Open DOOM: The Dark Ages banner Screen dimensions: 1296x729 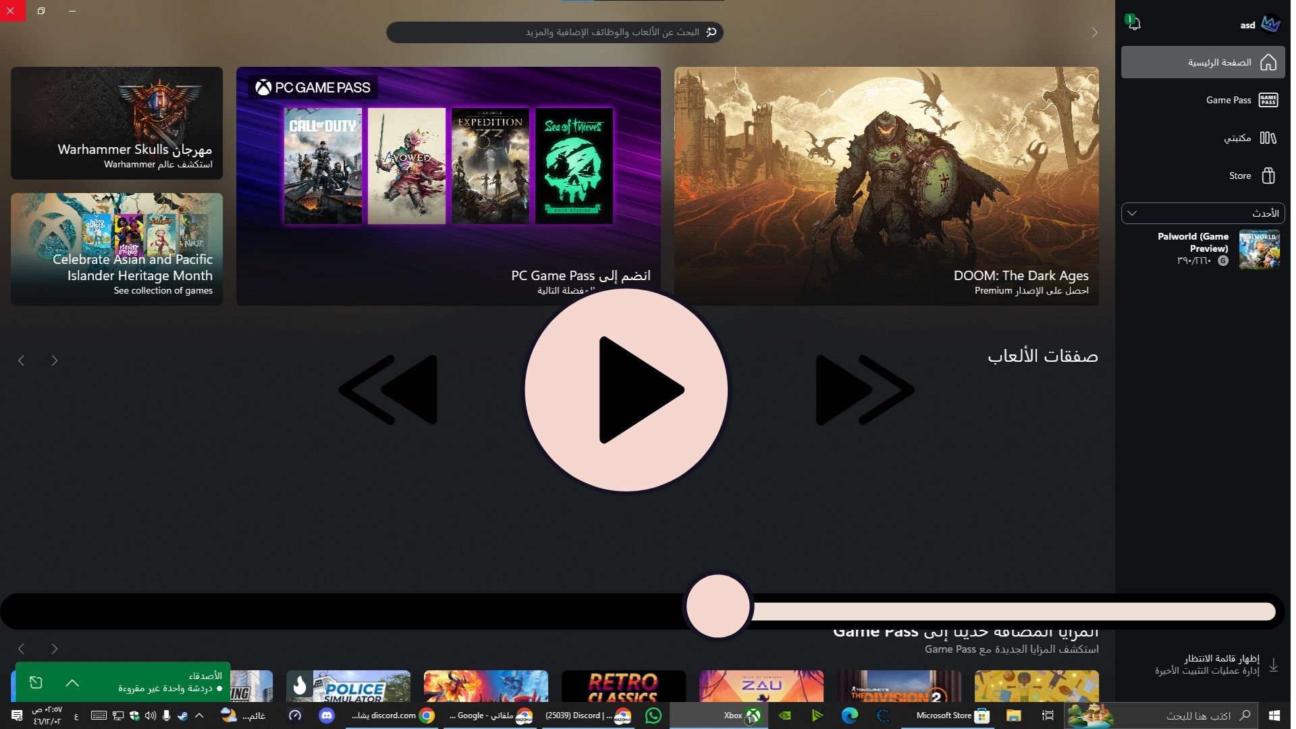point(886,186)
